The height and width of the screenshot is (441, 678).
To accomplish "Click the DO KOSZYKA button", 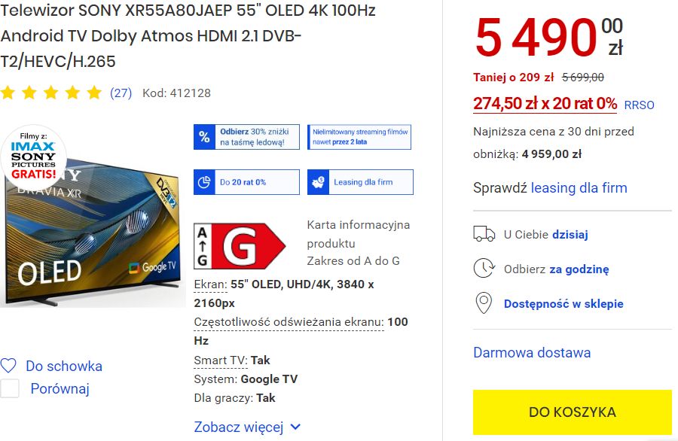I will coord(571,412).
